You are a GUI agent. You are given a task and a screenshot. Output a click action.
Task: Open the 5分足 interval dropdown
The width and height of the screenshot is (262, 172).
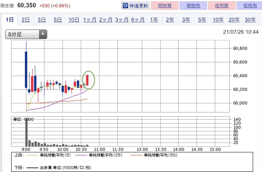point(26,34)
